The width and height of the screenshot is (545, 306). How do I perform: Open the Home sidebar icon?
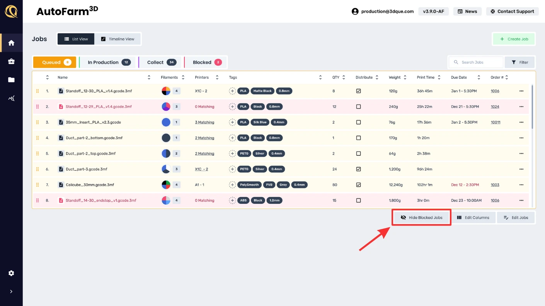[x=11, y=43]
